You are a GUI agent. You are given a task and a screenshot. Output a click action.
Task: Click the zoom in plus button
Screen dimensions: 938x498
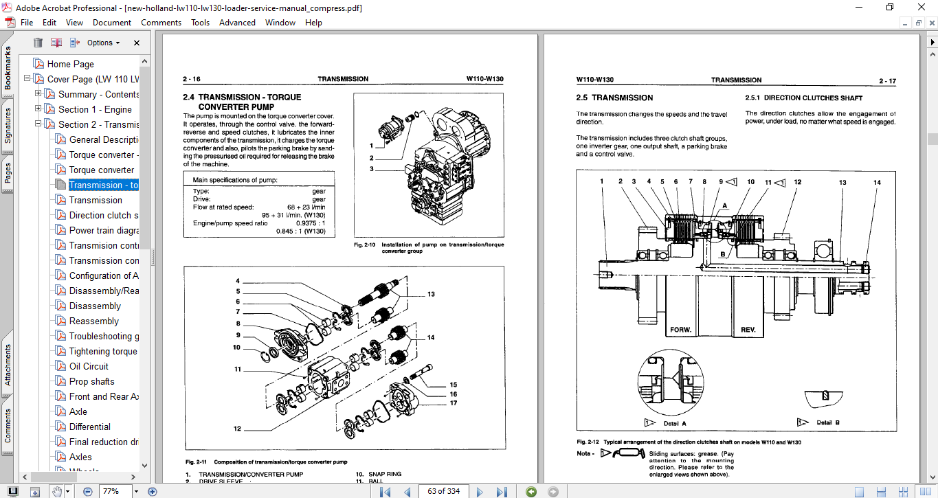(153, 491)
